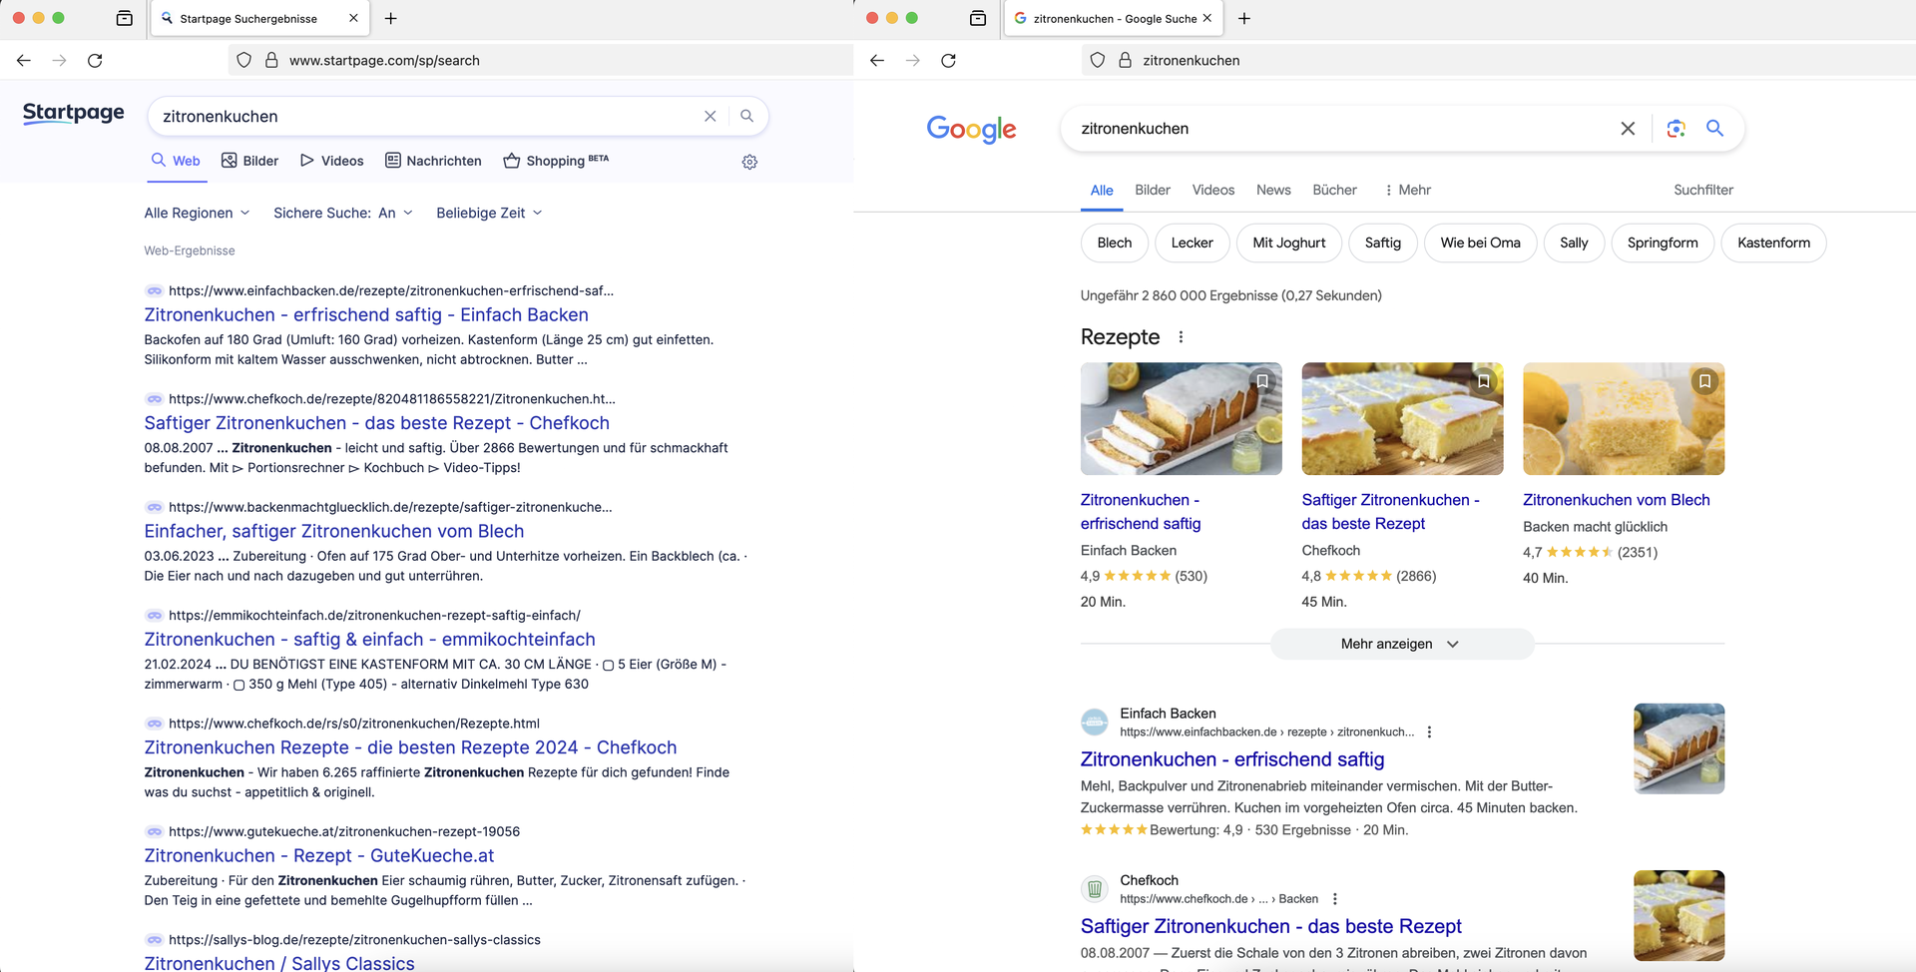Click the Suchfilter button
This screenshot has width=1916, height=972.
tap(1702, 190)
